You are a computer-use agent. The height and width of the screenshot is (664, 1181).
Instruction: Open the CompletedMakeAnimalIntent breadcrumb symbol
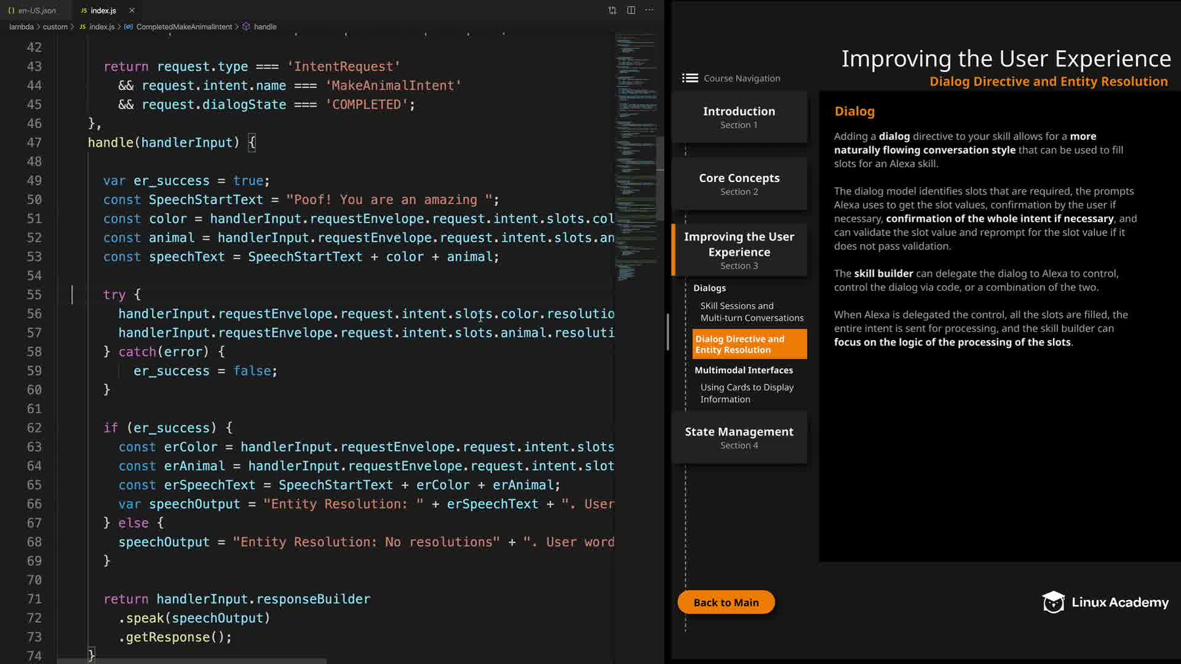183,27
